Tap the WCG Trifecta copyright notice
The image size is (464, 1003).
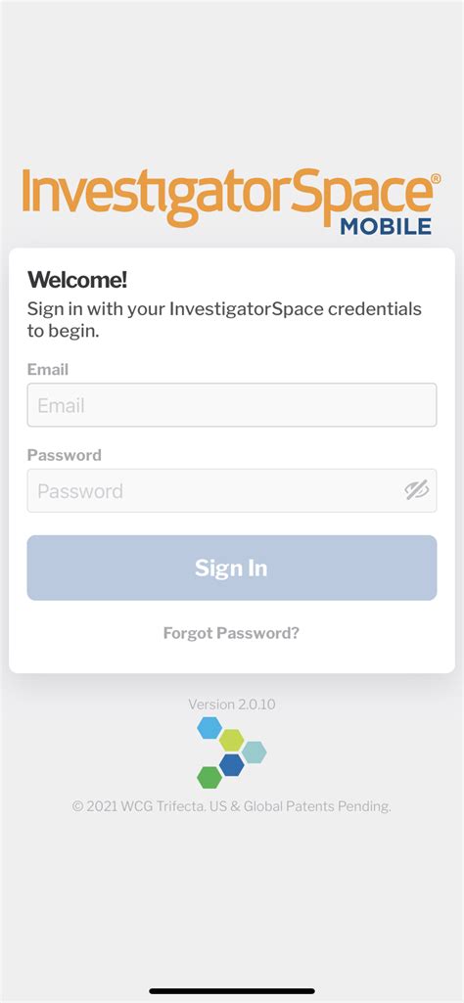(232, 806)
